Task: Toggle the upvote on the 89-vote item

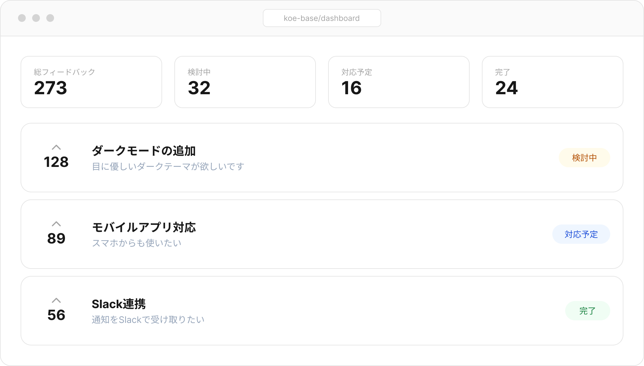Action: (57, 224)
